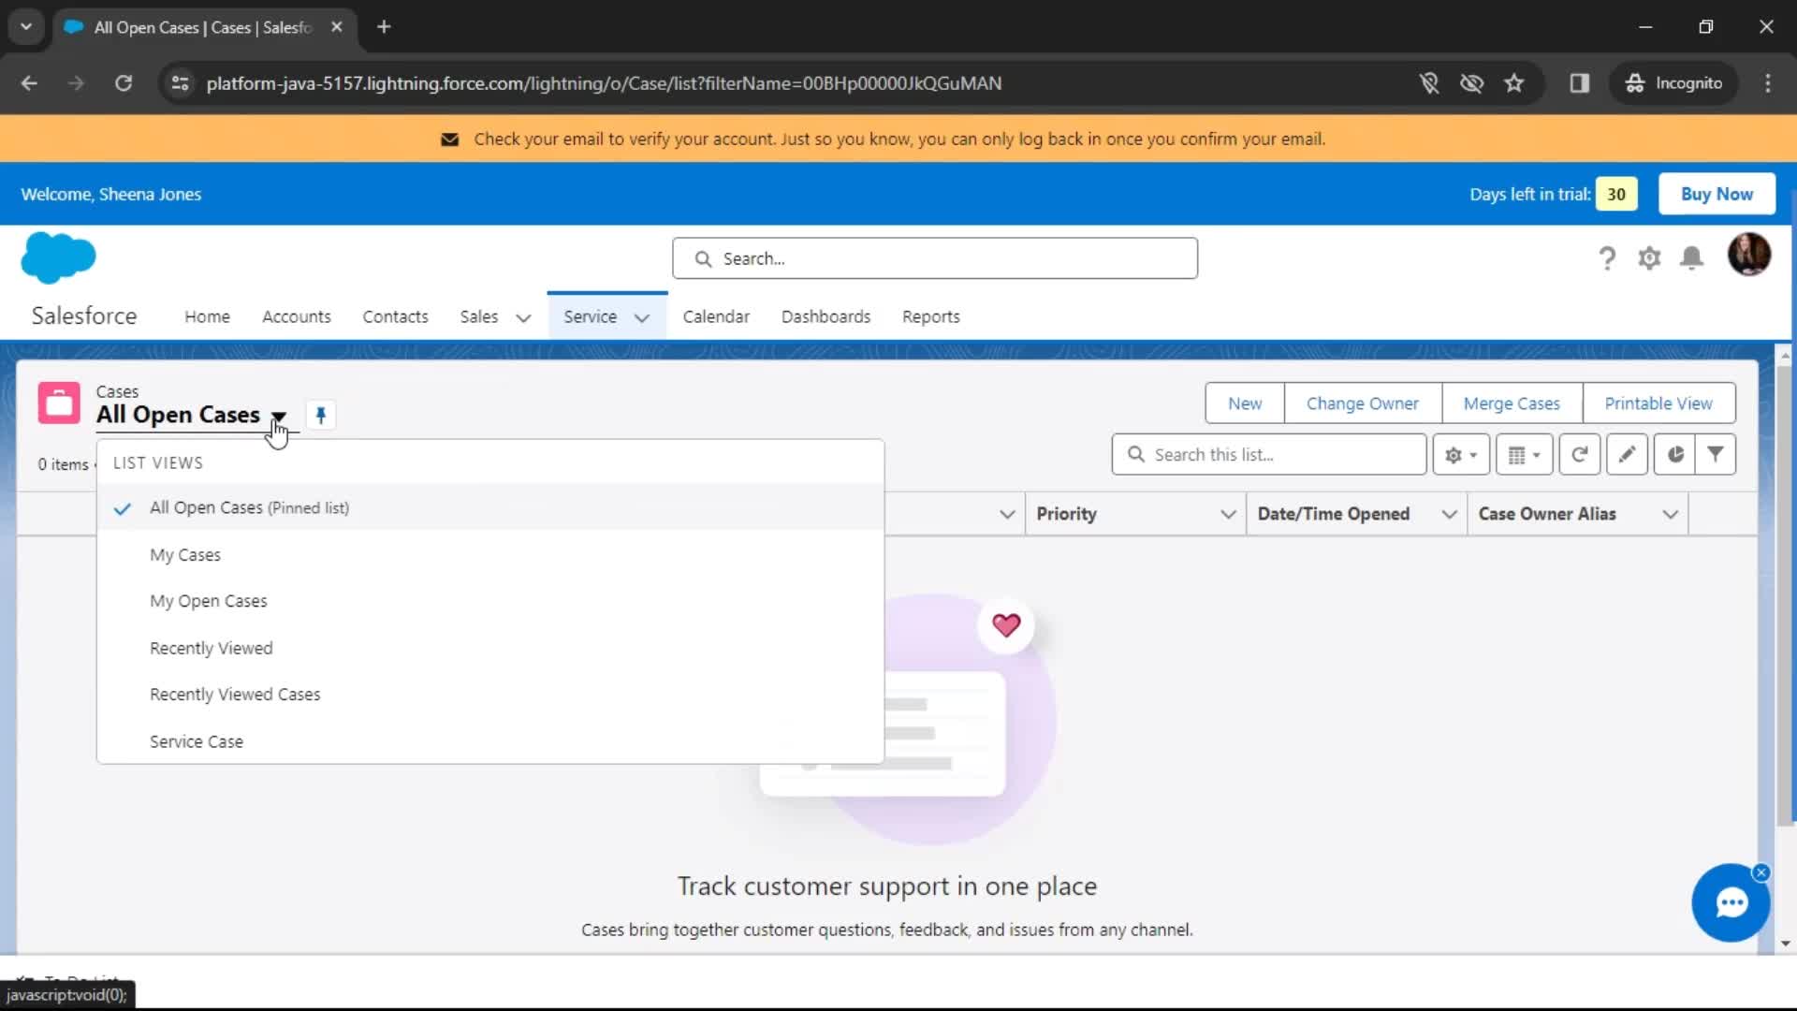
Task: Go to the Home tab
Action: (207, 316)
